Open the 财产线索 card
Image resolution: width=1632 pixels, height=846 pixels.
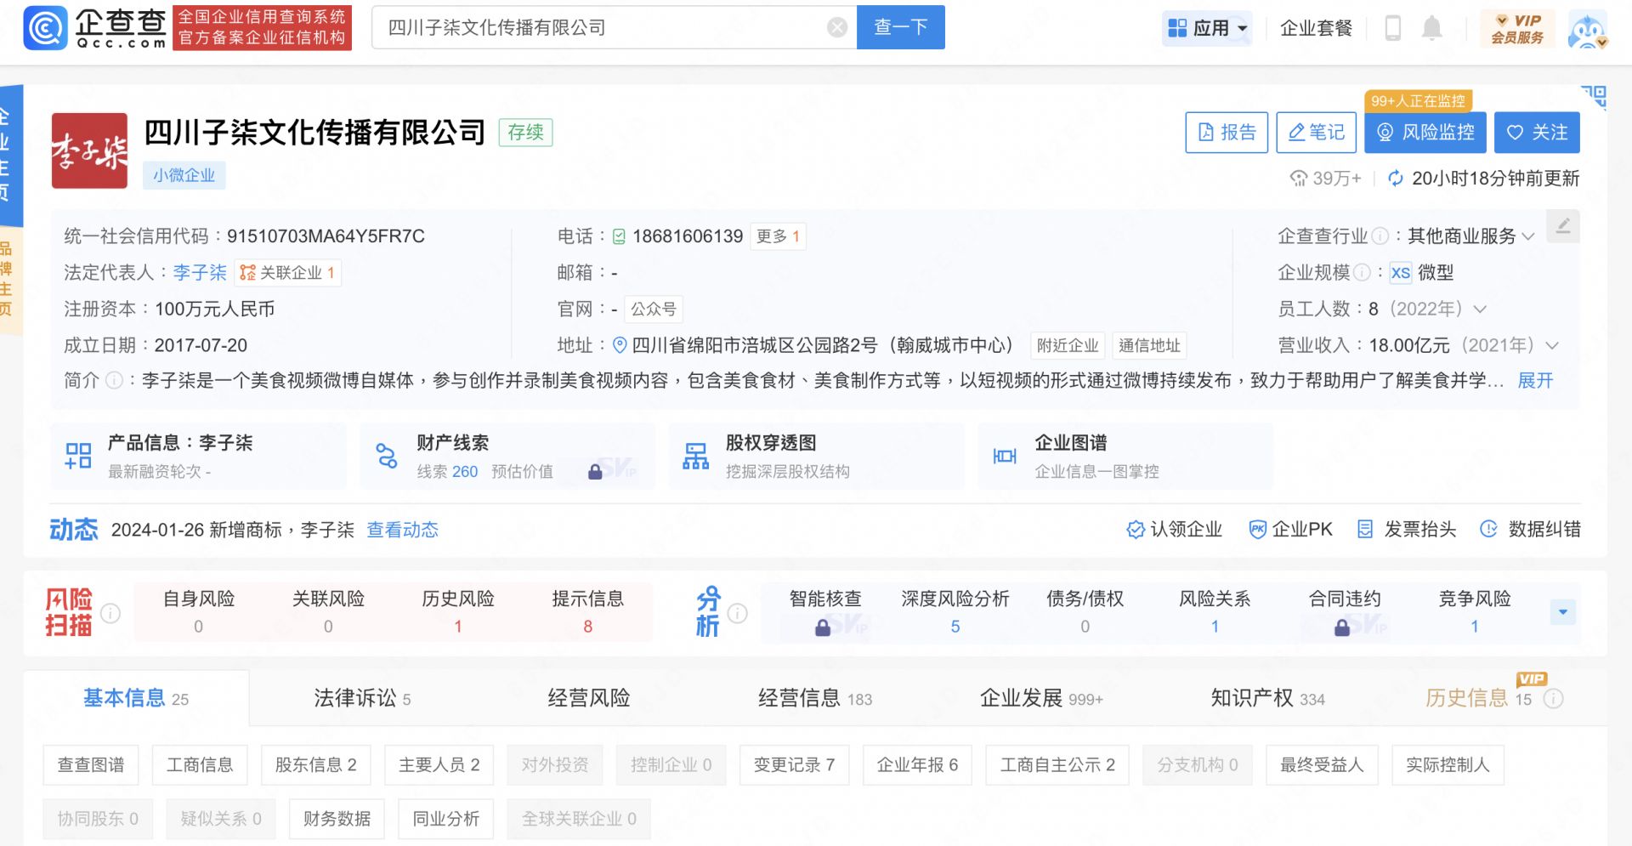(507, 456)
